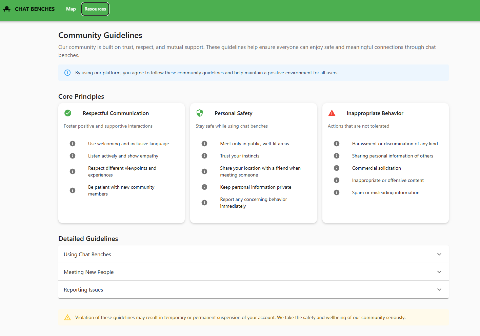
Task: Click the 'Core Principles' section heading
Action: [81, 96]
